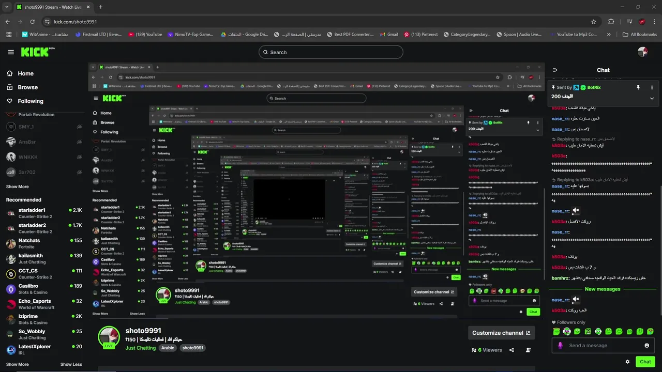Viewport: 662px width, 372px height.
Task: Insert the first halo emote
Action: tap(556, 331)
